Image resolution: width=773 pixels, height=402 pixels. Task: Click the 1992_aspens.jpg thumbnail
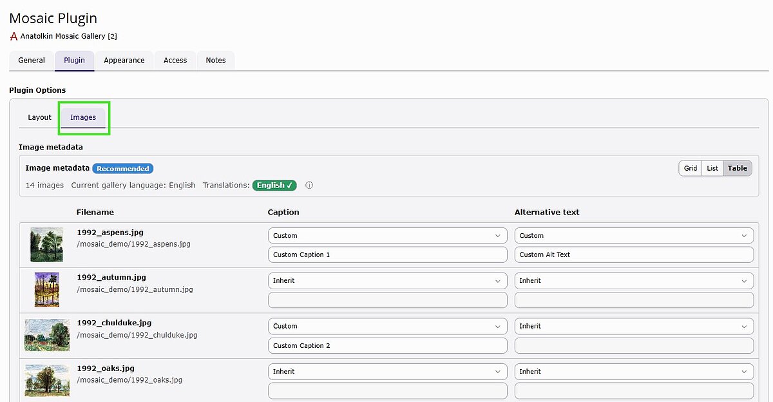47,245
